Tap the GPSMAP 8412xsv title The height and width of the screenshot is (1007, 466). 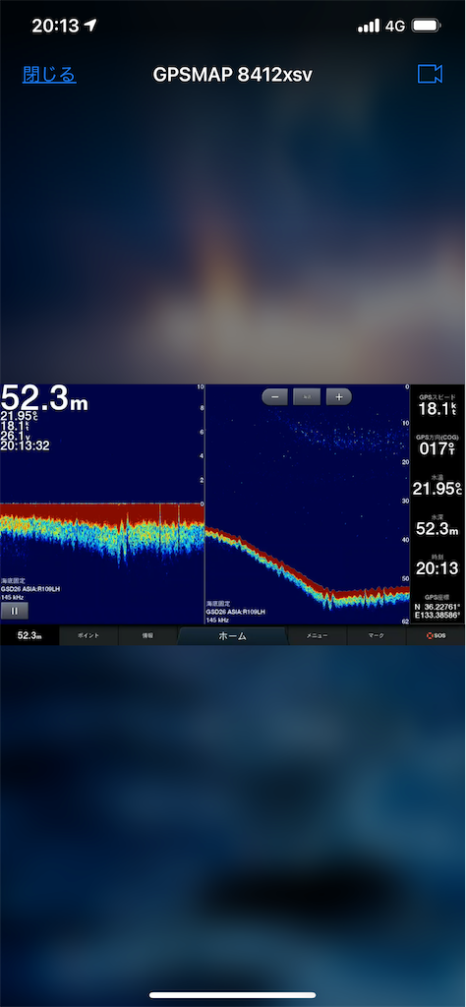pos(232,75)
